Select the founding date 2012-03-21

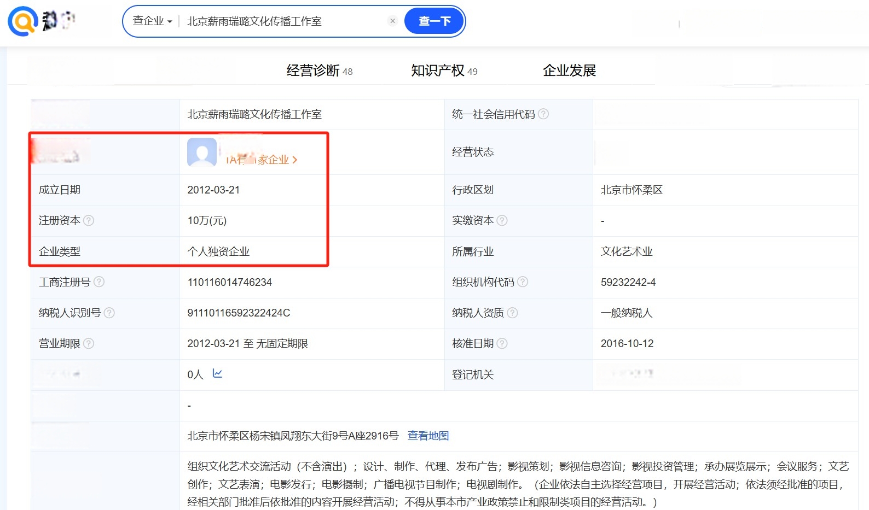213,190
